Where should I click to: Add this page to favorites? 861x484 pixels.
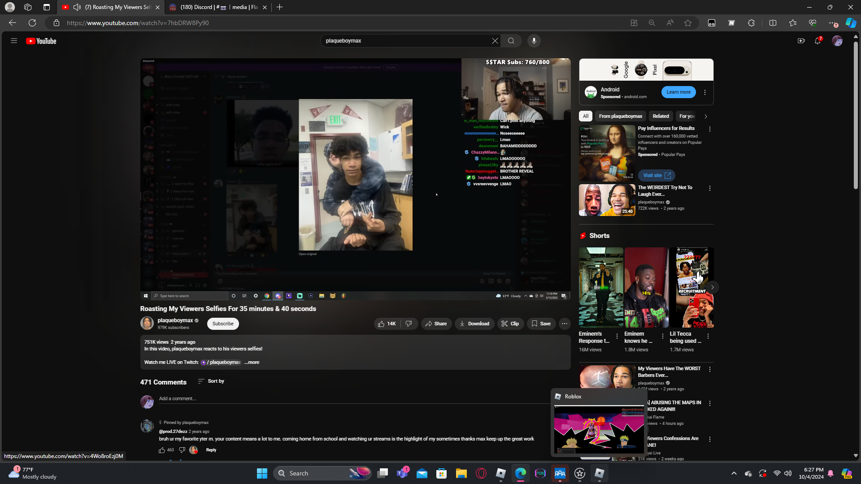[688, 23]
